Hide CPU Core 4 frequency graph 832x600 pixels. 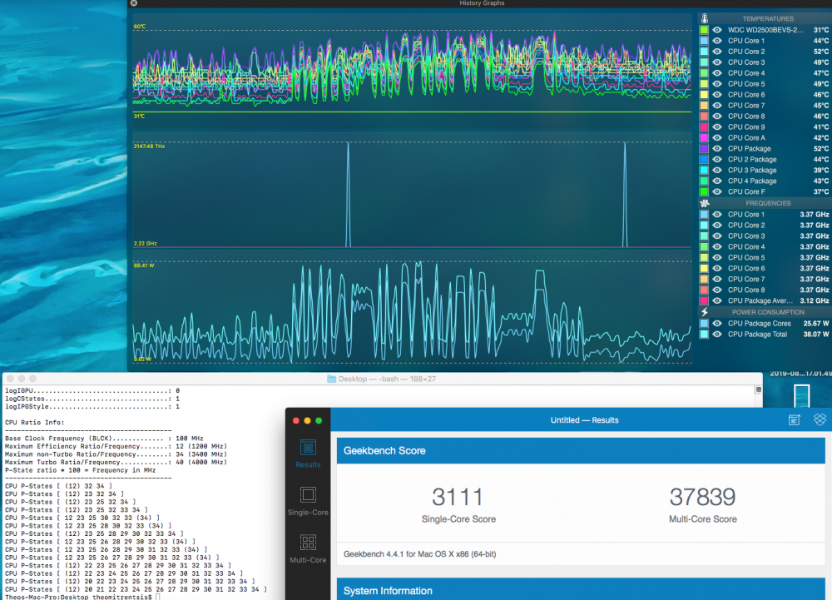click(x=717, y=246)
